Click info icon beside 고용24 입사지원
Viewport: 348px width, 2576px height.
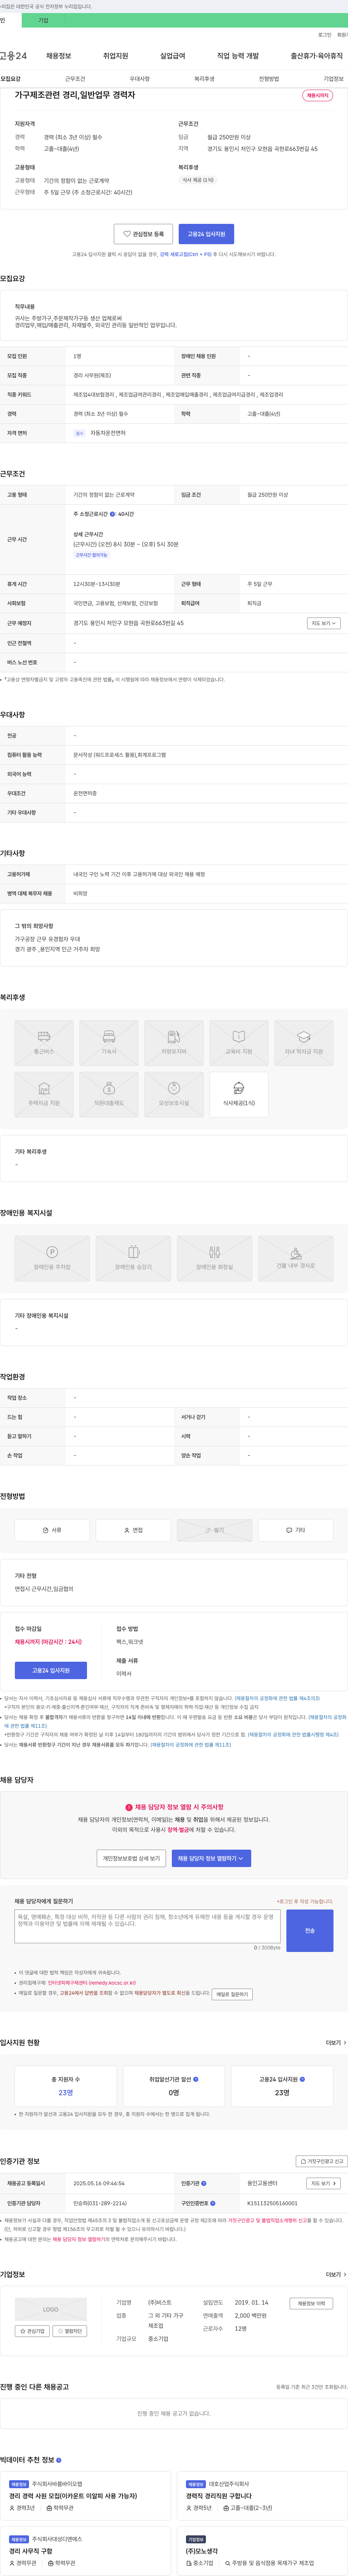click(302, 2079)
